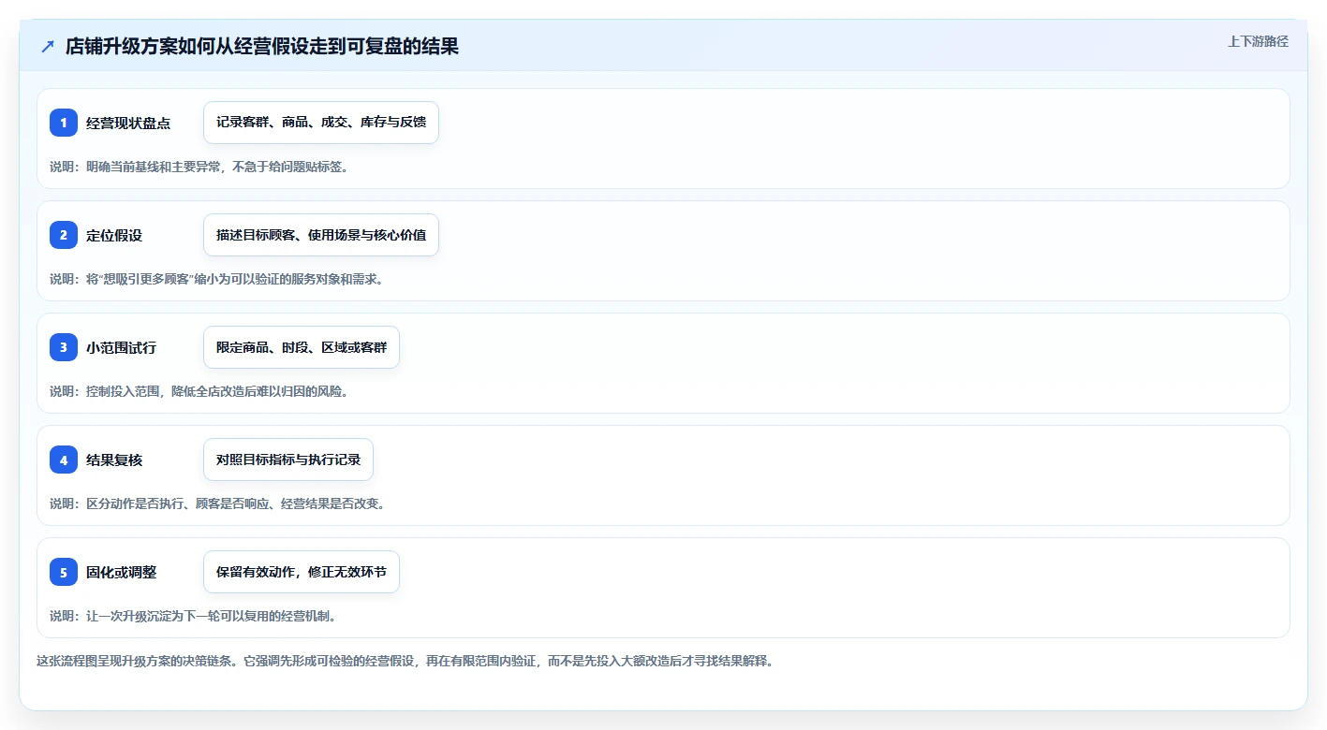Click the note 让一次升级沉淀为下一轮可以复用的经营机制

(x=193, y=616)
